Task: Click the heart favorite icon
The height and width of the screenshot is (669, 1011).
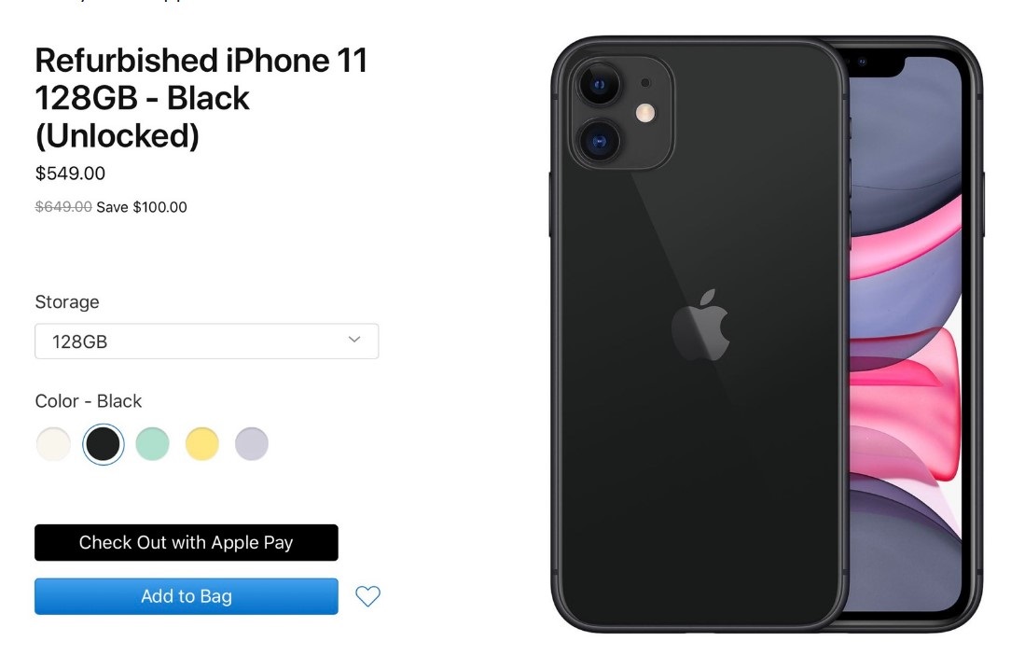Action: (367, 596)
